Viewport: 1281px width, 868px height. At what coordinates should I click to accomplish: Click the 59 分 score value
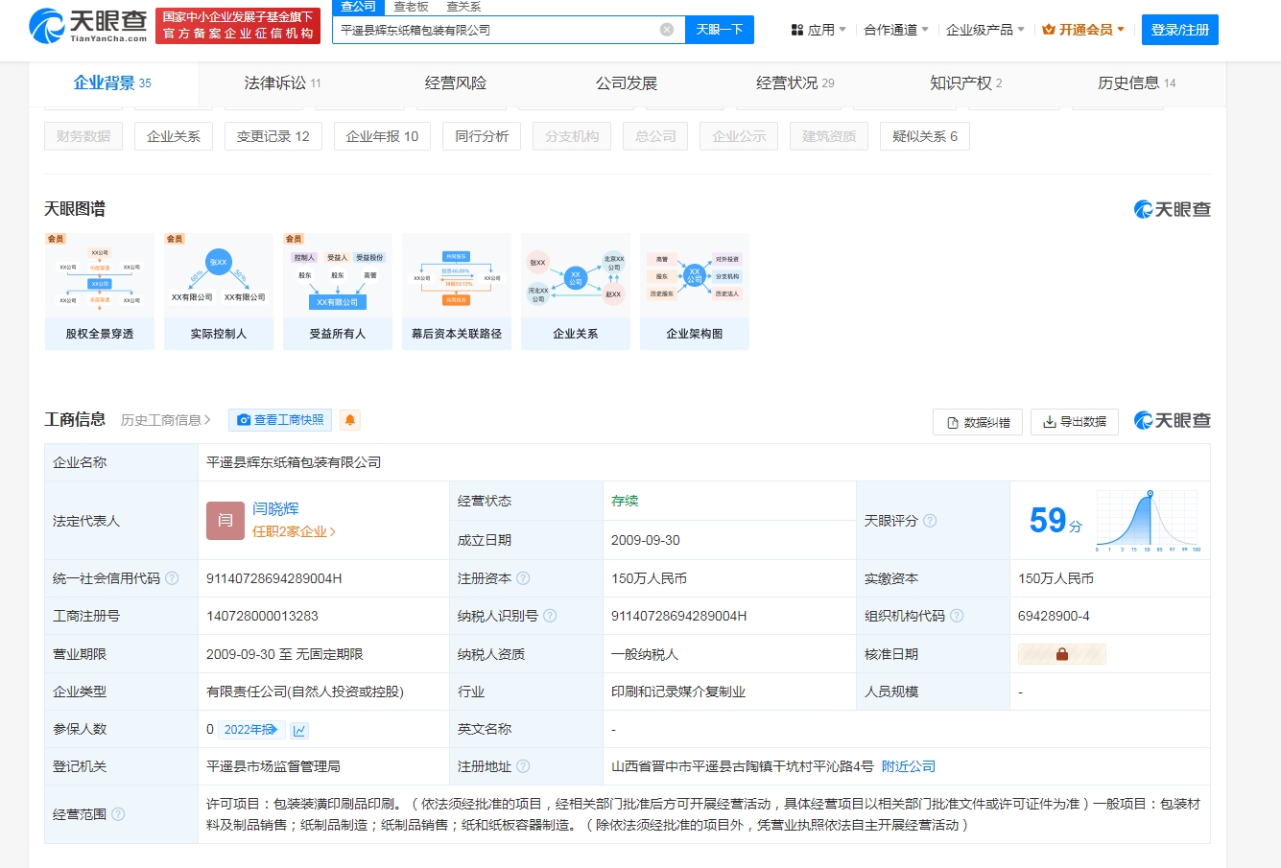(x=1056, y=521)
